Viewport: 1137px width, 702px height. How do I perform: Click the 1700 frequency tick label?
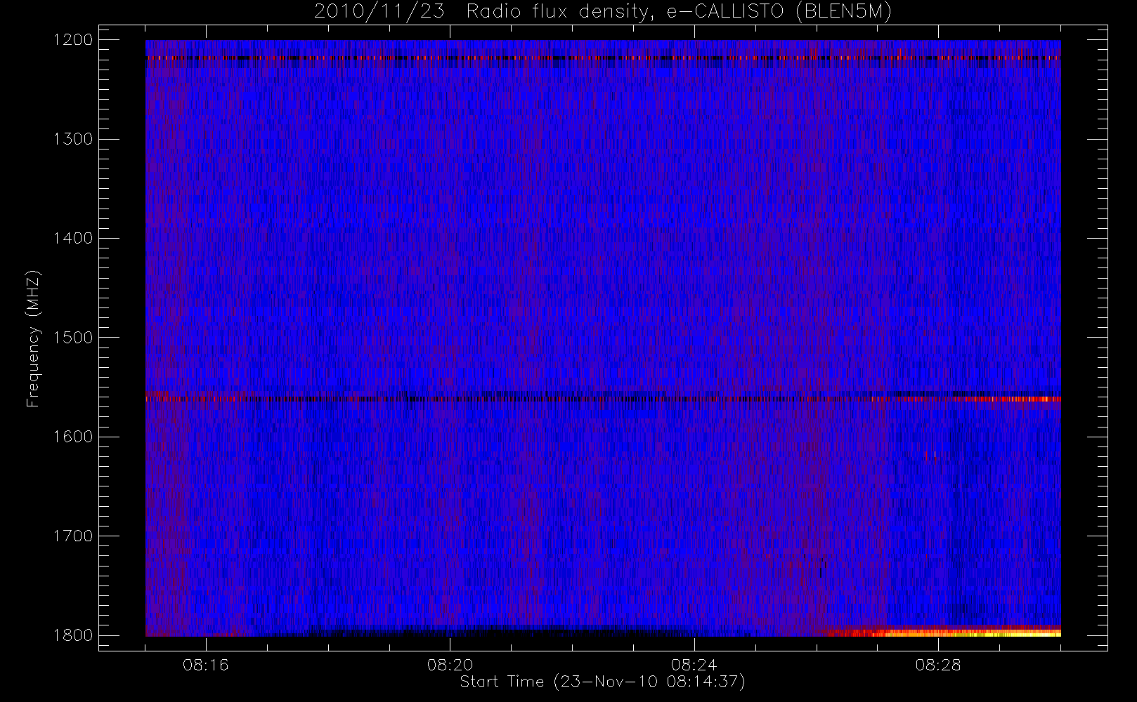coord(74,536)
